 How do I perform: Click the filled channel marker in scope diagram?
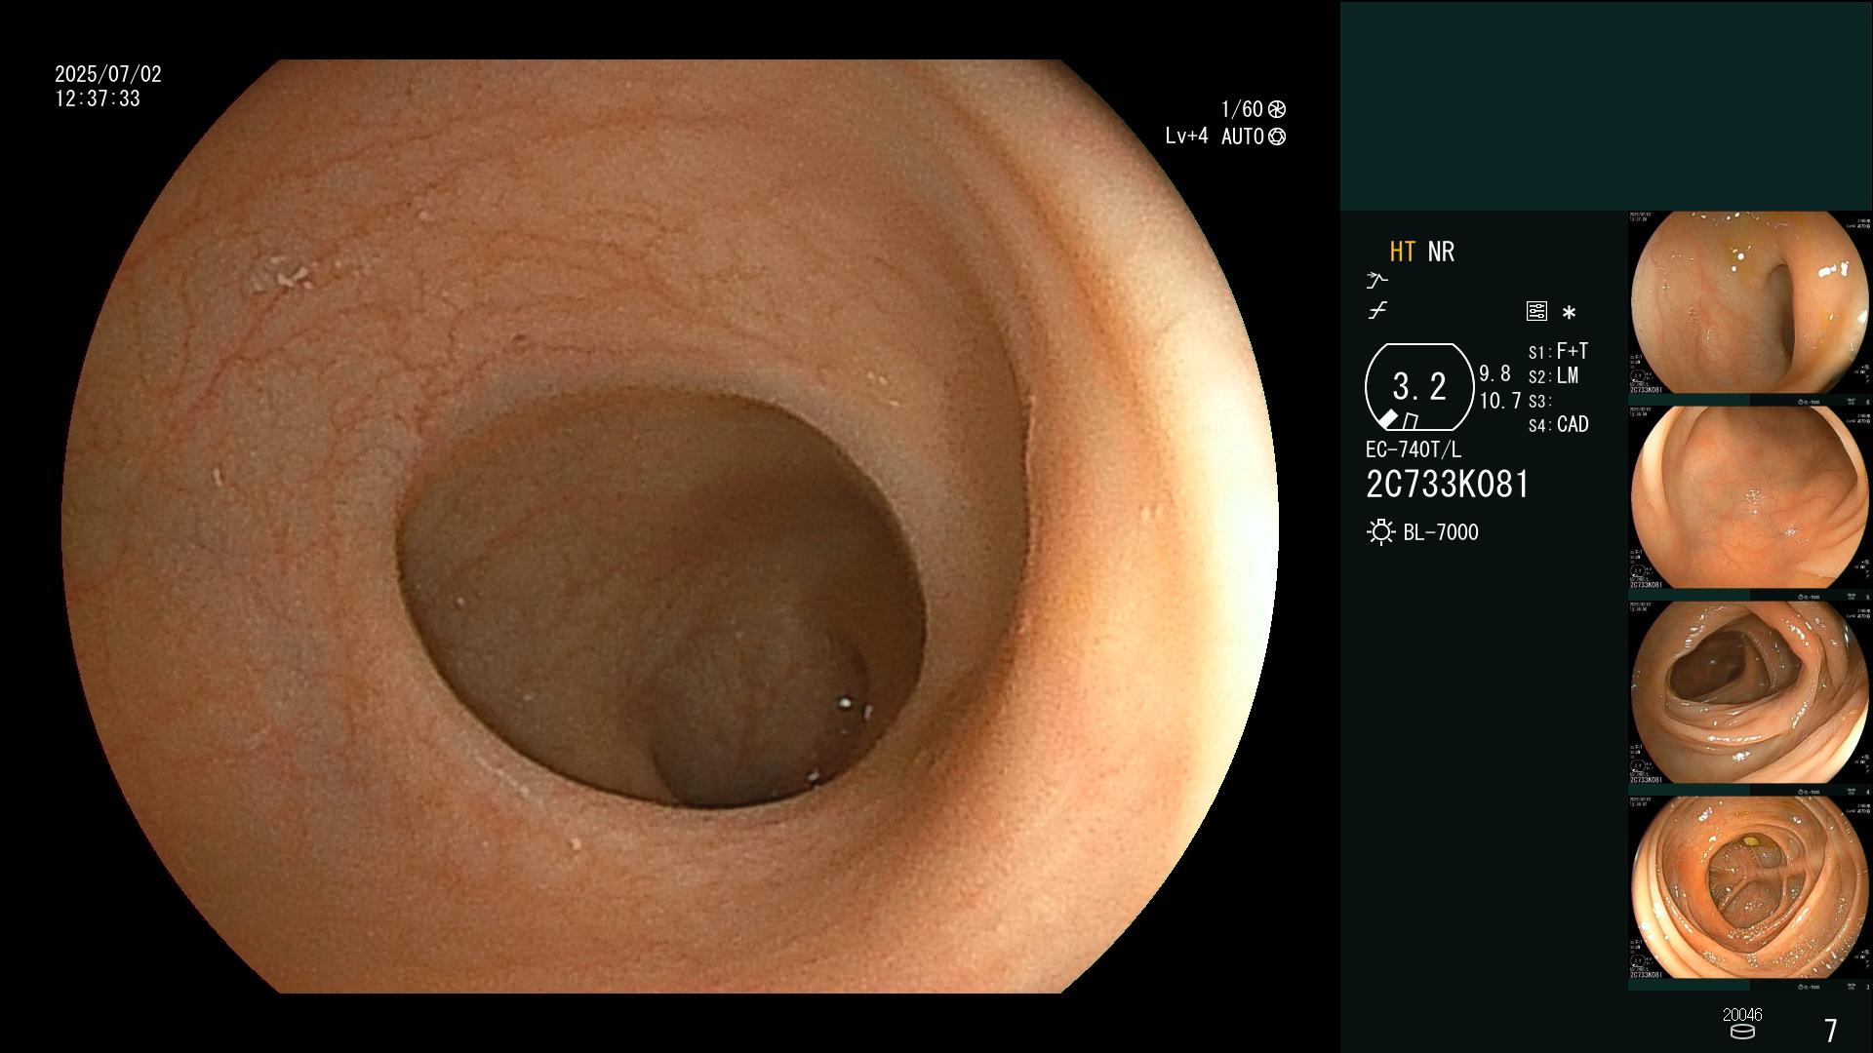tap(1387, 419)
